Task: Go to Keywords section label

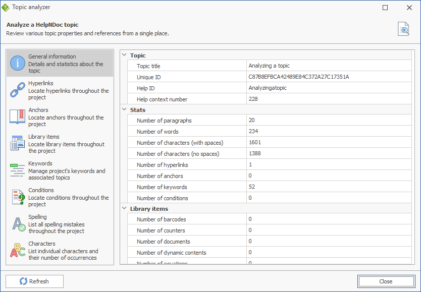Action: click(40, 163)
